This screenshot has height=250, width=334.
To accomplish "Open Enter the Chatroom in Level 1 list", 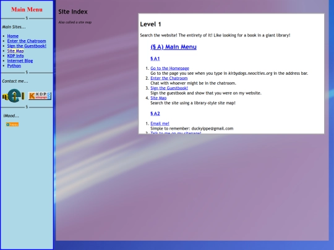I will [x=169, y=78].
